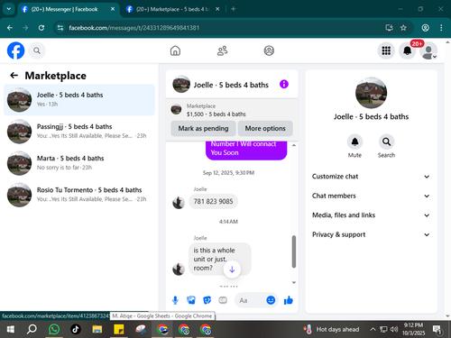
Task: Open the tab search dropdown arrow
Action: (x=9, y=9)
